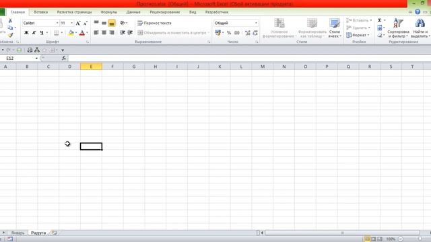Screen dimensions: 431x242
Task: Open the Разметка страницы tab
Action: click(74, 12)
